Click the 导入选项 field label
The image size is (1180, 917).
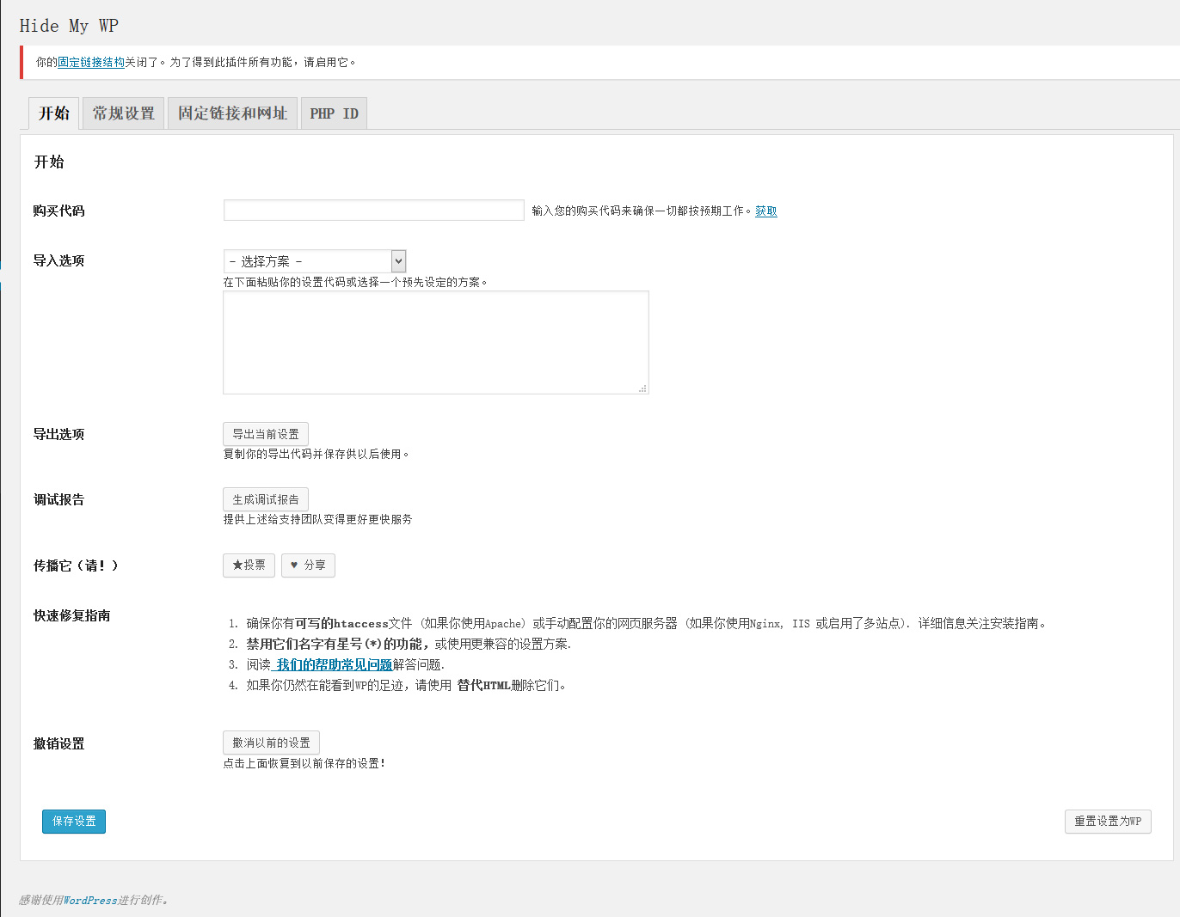(59, 260)
